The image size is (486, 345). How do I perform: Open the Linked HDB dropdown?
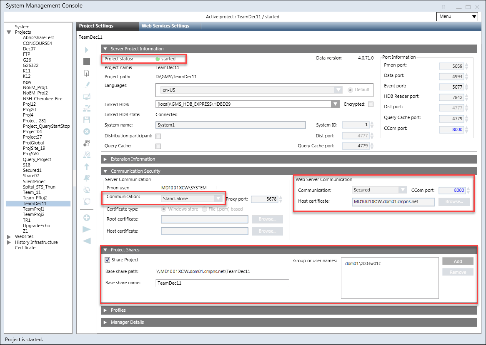(335, 104)
